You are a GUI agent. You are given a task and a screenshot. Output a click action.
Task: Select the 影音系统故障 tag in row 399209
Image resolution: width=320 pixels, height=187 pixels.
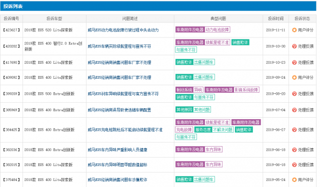click(x=246, y=90)
